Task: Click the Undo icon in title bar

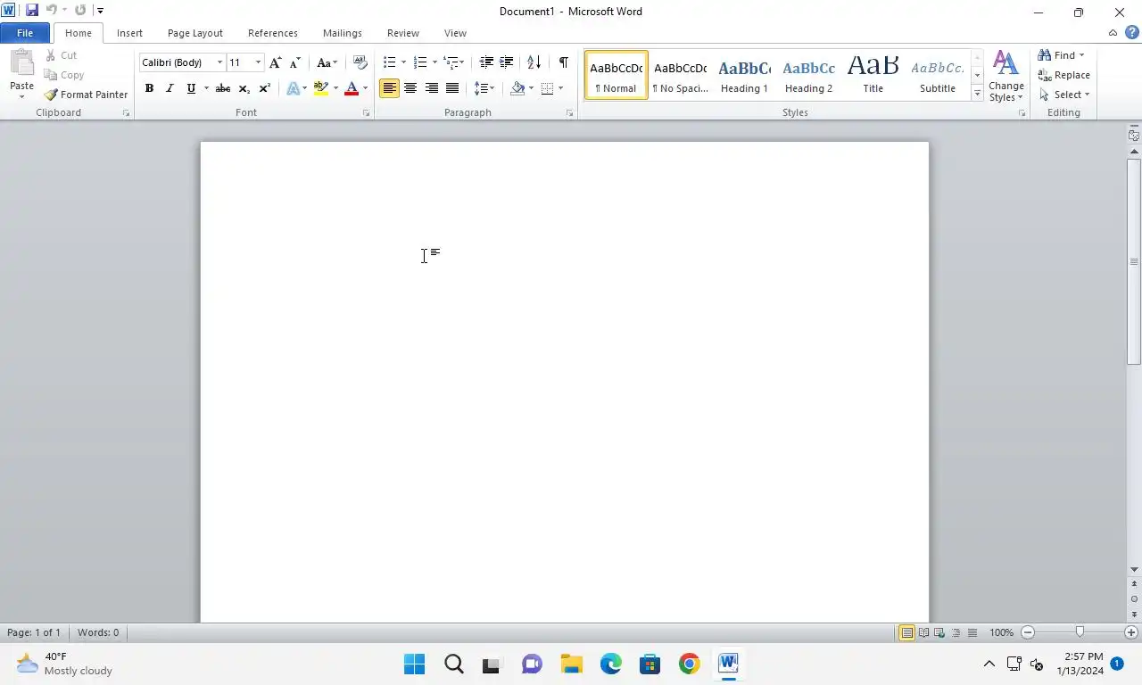Action: (x=51, y=11)
